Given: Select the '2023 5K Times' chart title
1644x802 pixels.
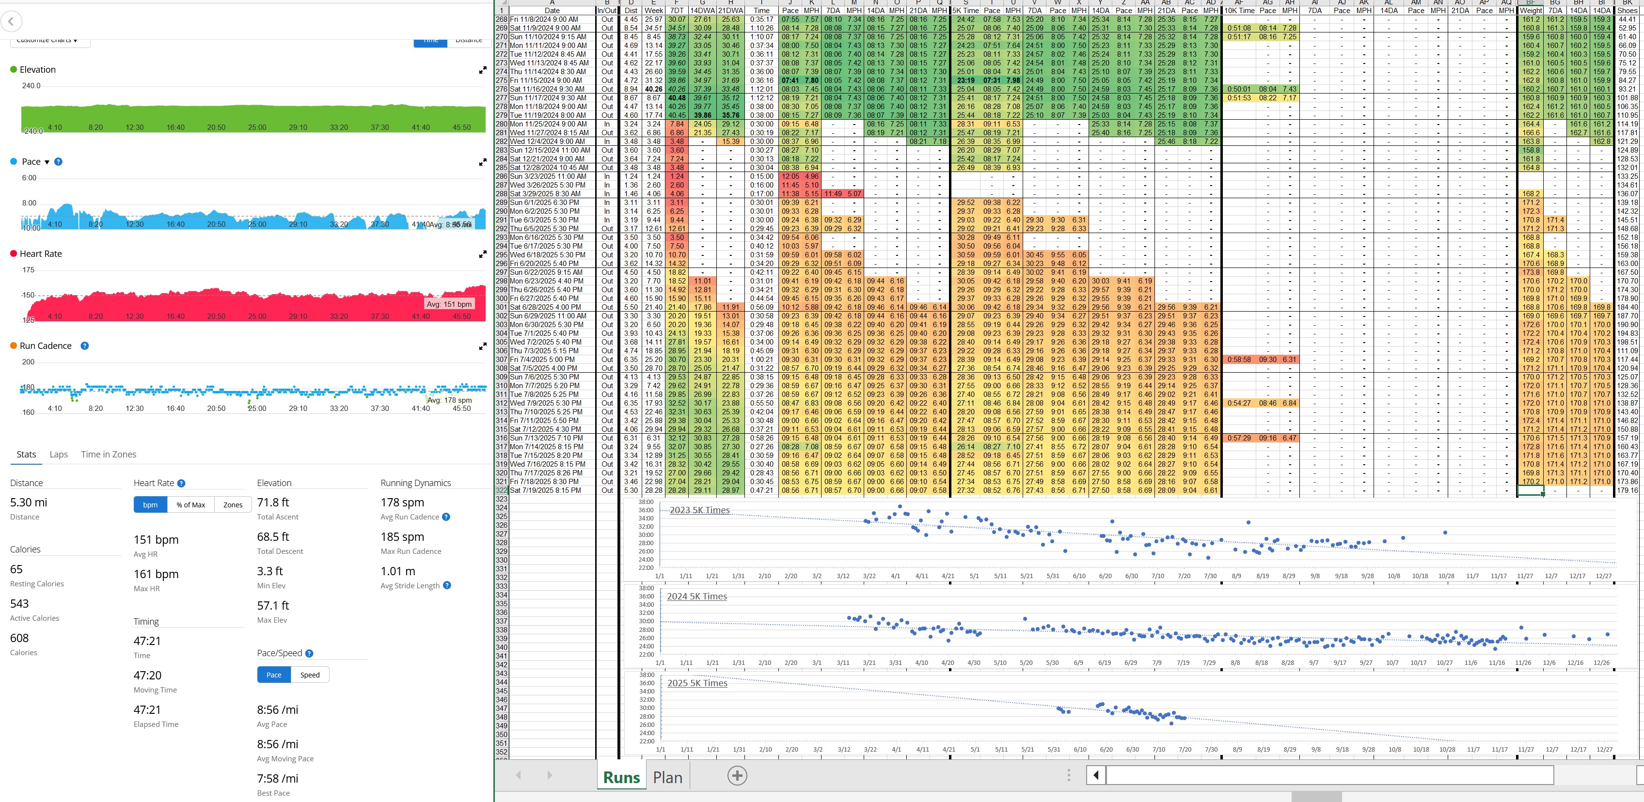Looking at the screenshot, I should coord(699,510).
